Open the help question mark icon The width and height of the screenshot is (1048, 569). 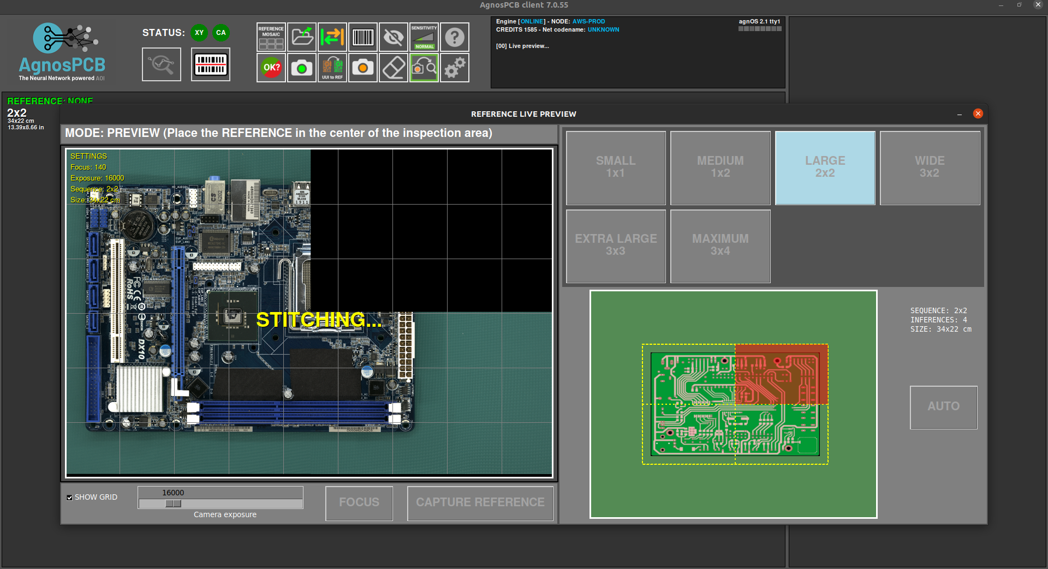[455, 37]
